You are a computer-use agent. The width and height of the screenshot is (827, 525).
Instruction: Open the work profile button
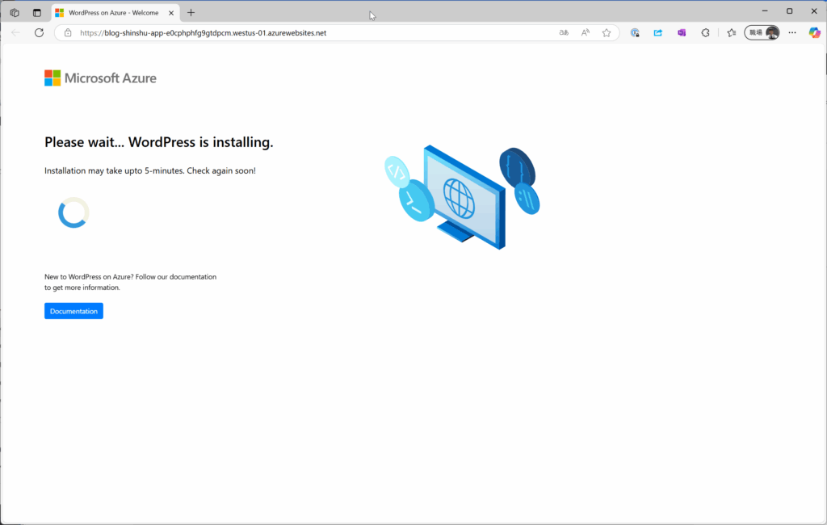coord(762,33)
